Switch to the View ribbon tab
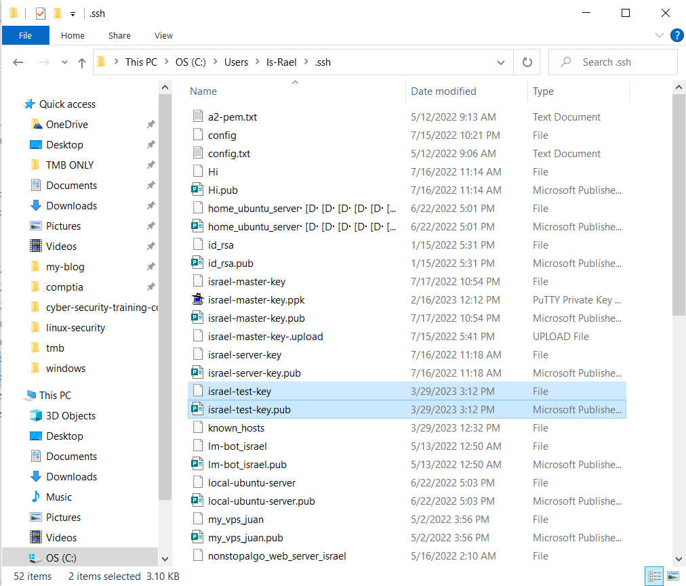 point(163,35)
